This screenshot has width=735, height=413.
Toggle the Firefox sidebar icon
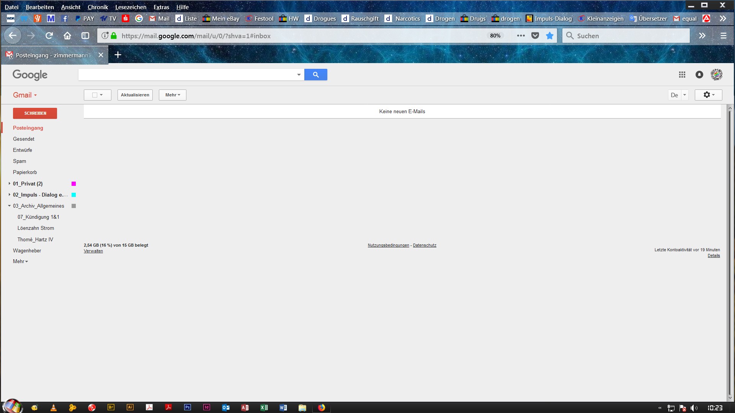[85, 36]
